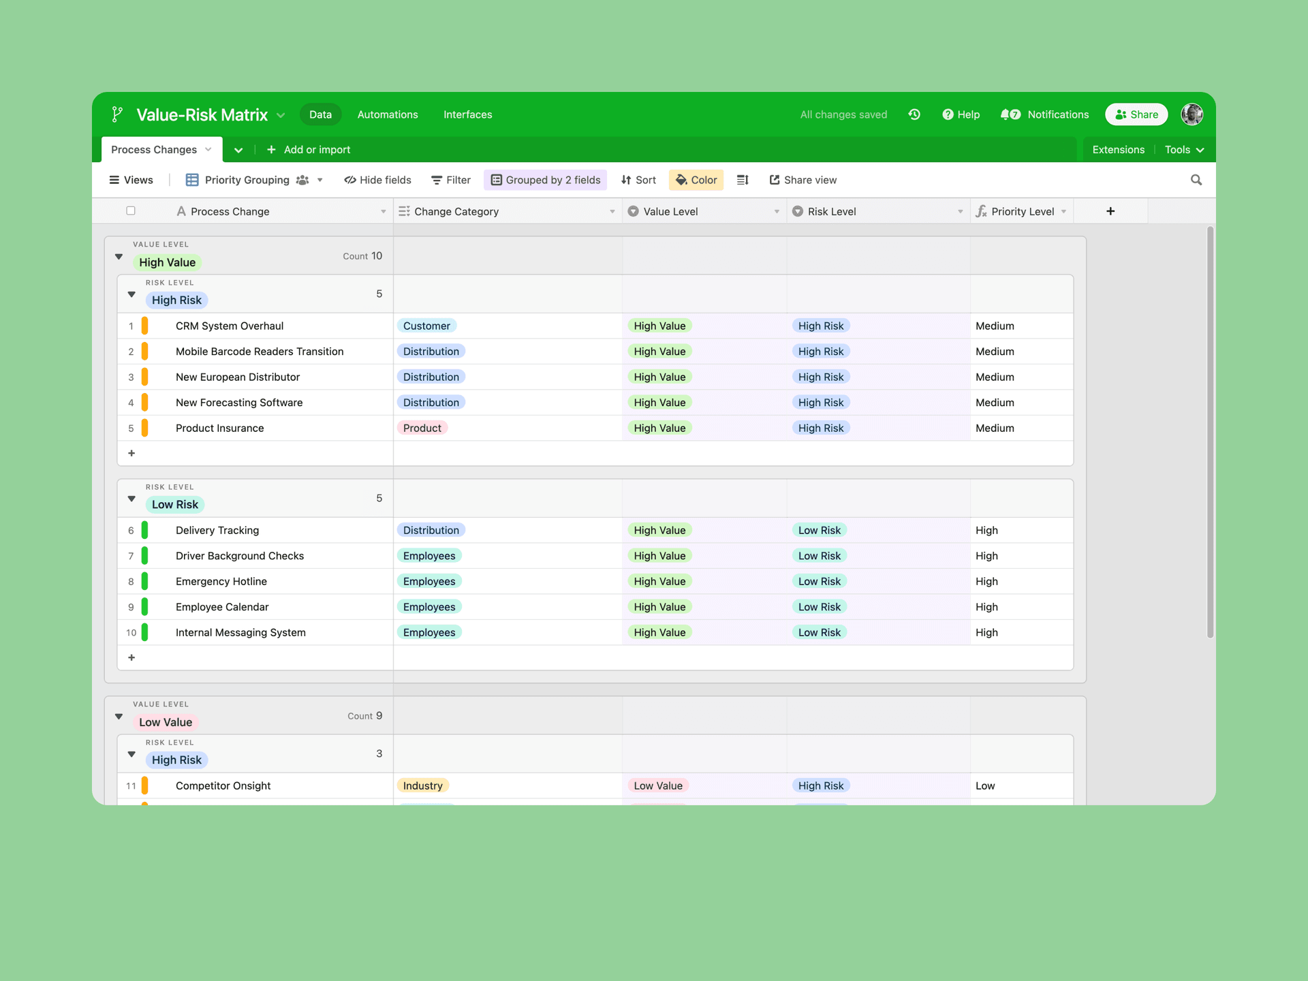This screenshot has width=1308, height=981.
Task: Open the Tools dropdown
Action: [x=1184, y=150]
